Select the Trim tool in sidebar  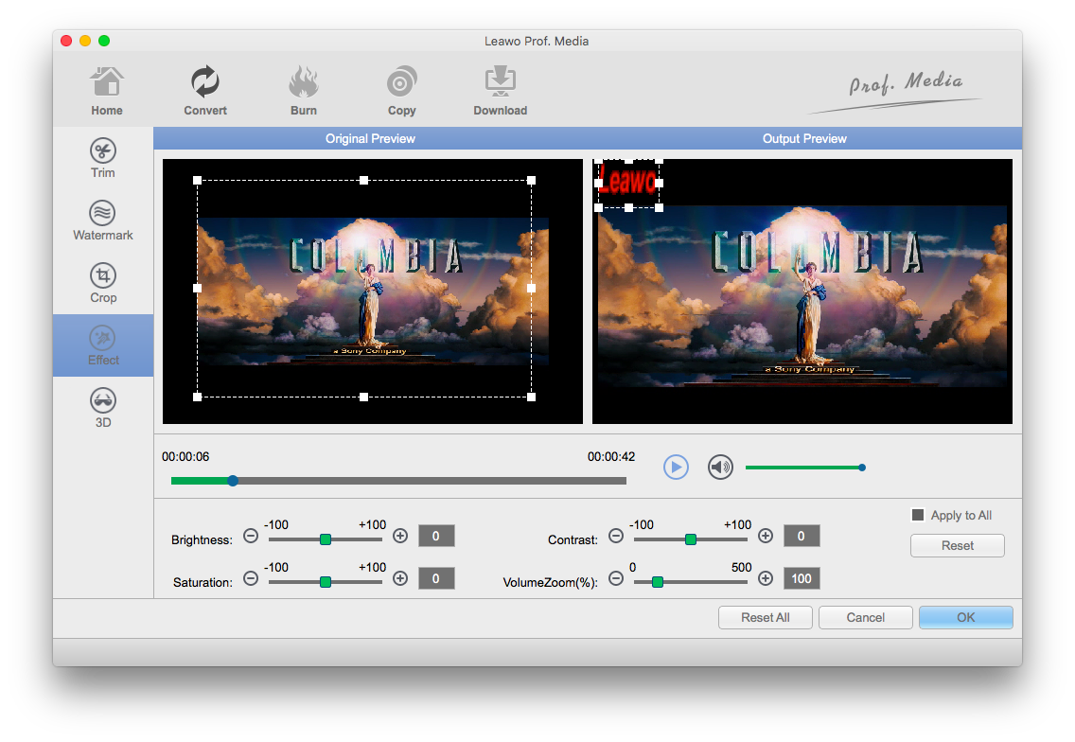103,158
